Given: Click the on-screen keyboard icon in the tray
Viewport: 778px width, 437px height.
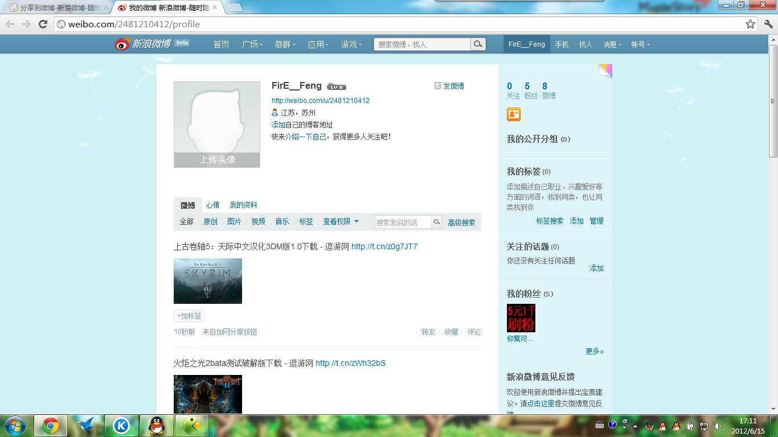Looking at the screenshot, I should (600, 424).
